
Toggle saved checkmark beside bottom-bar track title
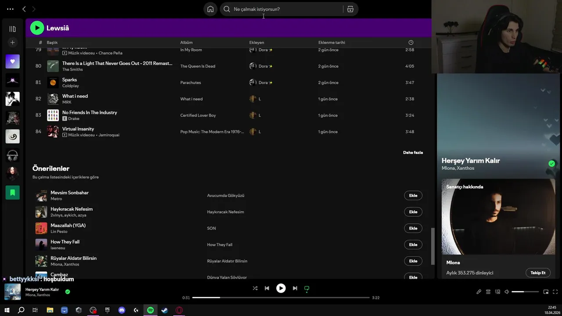tap(68, 291)
